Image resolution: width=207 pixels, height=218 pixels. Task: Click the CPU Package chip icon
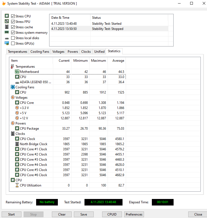pyautogui.click(x=17, y=128)
